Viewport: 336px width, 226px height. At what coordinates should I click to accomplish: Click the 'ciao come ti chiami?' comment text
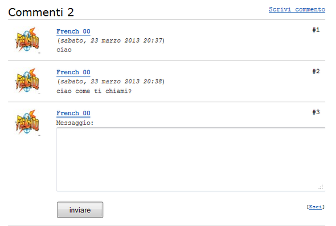point(94,91)
